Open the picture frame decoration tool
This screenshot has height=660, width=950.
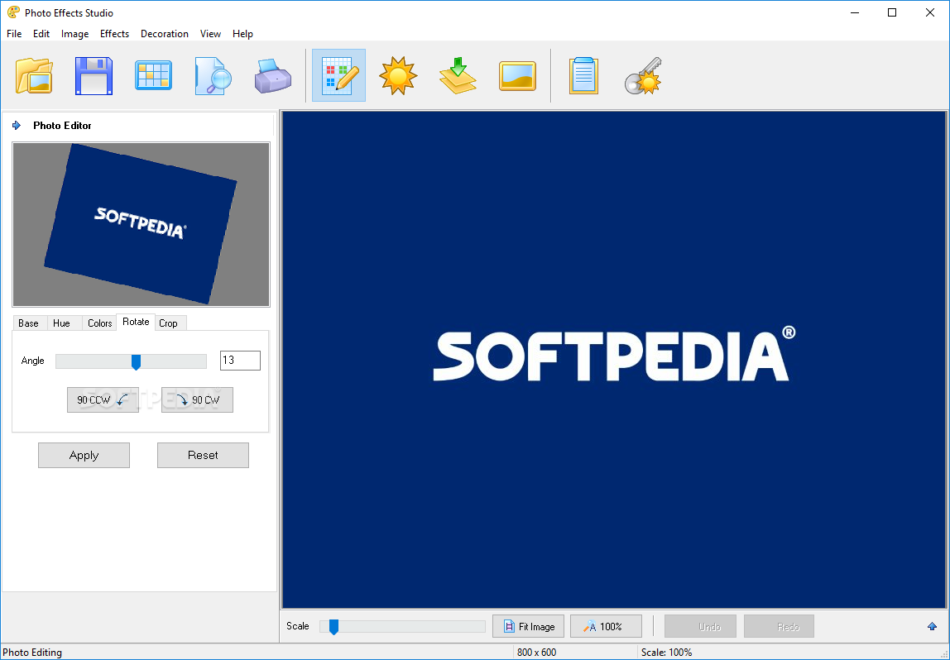517,76
